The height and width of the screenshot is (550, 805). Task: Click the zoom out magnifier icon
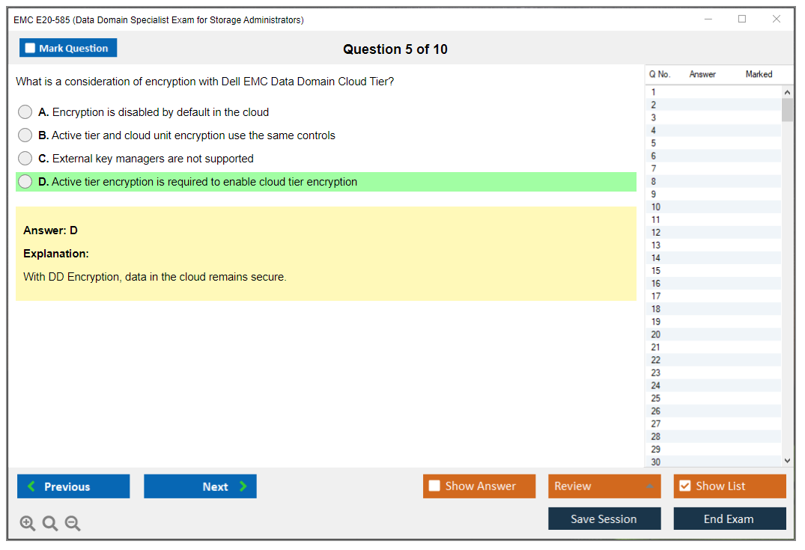tap(73, 524)
